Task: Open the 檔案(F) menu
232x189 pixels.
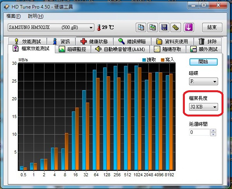Action: click(14, 16)
